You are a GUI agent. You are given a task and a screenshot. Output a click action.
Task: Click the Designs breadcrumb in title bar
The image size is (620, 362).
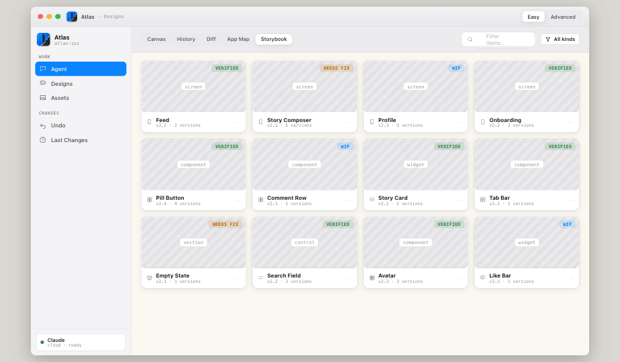[x=113, y=17]
